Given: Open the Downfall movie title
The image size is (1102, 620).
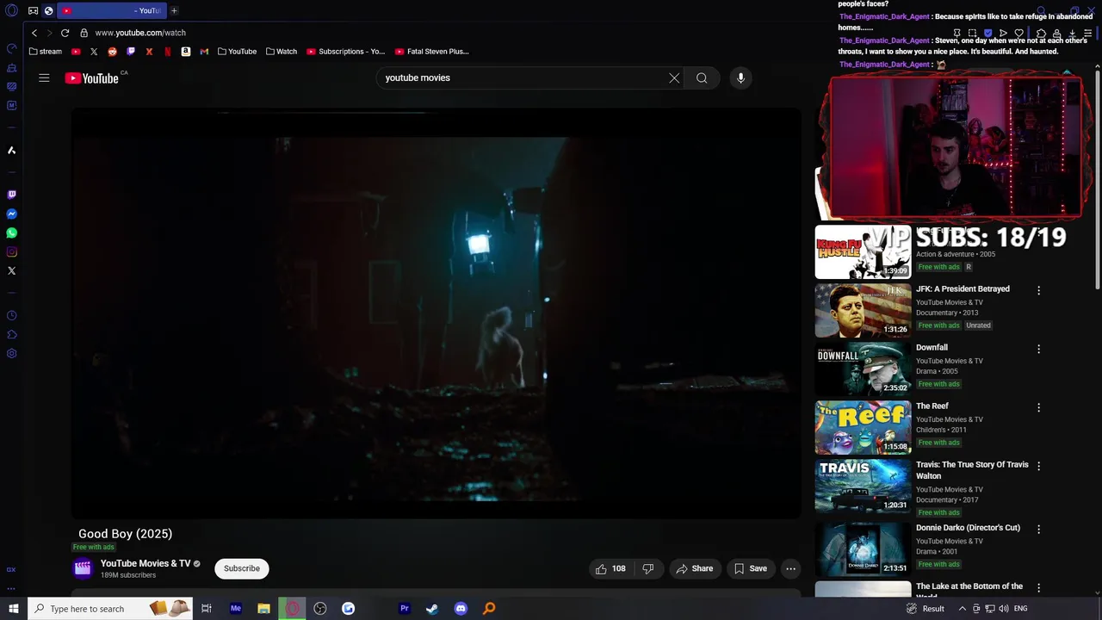Looking at the screenshot, I should (x=932, y=348).
